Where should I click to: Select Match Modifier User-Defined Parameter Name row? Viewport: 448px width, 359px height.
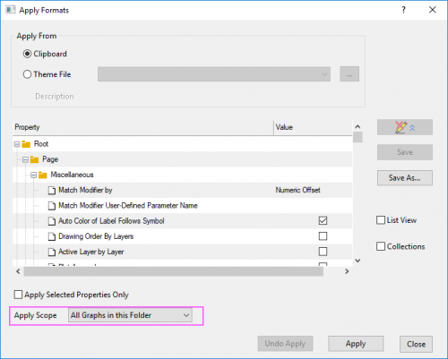point(183,206)
